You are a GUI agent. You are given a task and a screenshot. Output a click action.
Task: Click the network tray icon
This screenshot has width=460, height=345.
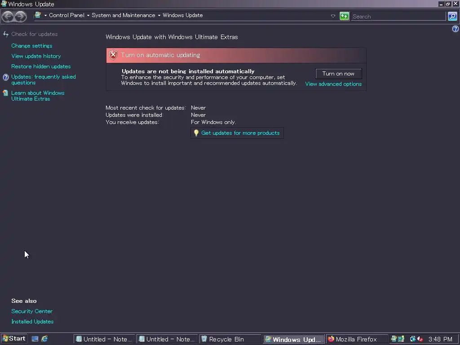pos(412,339)
